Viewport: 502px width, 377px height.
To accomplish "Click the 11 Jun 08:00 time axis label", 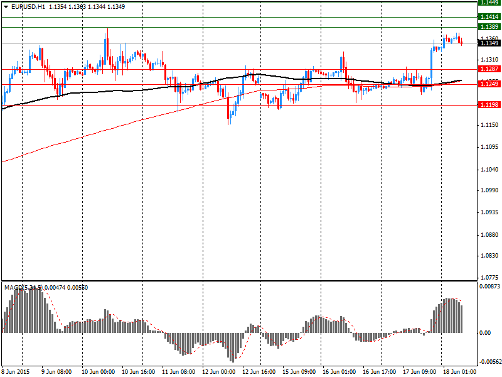I will 178,372.
